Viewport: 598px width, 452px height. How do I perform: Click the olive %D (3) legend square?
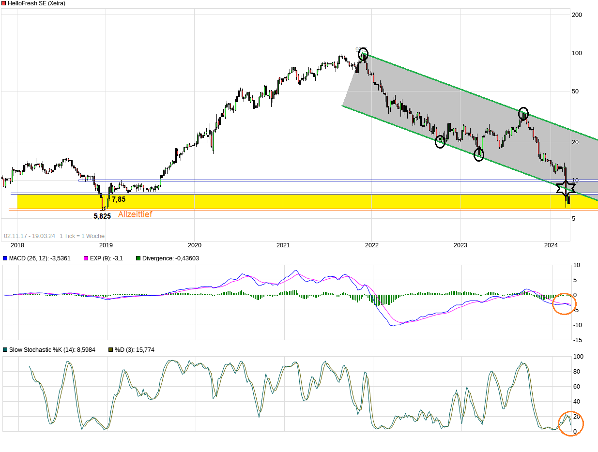click(110, 349)
